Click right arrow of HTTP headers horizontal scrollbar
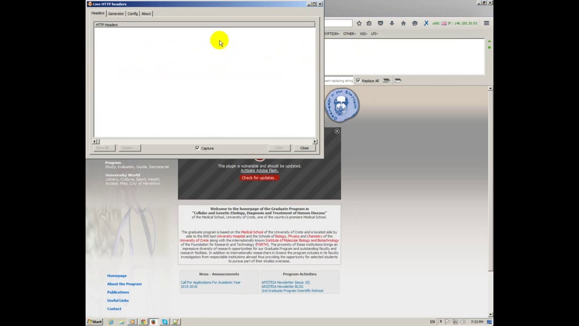This screenshot has width=579, height=326. (x=314, y=142)
